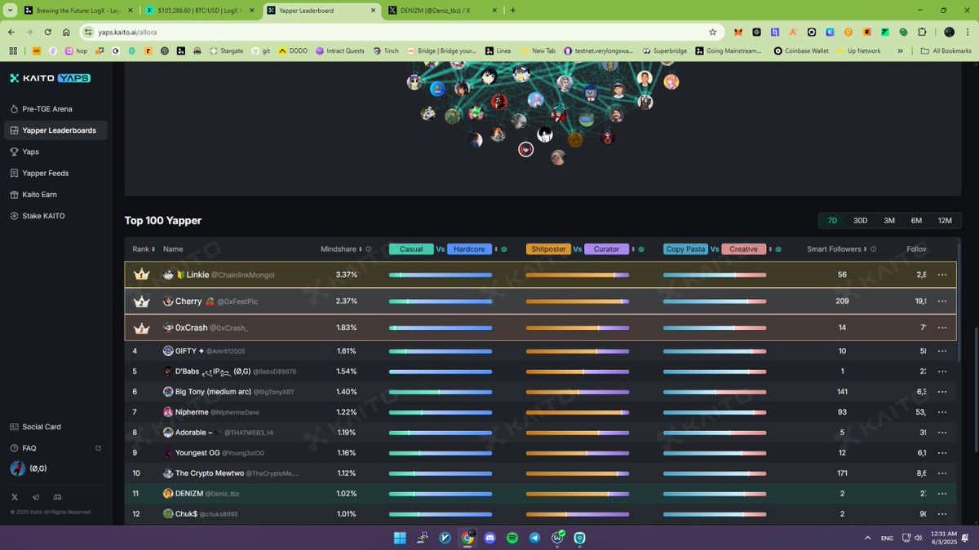Open the Social Card section
Image resolution: width=979 pixels, height=550 pixels.
35,426
